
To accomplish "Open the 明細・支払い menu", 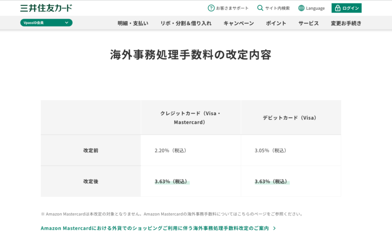I will tap(133, 23).
